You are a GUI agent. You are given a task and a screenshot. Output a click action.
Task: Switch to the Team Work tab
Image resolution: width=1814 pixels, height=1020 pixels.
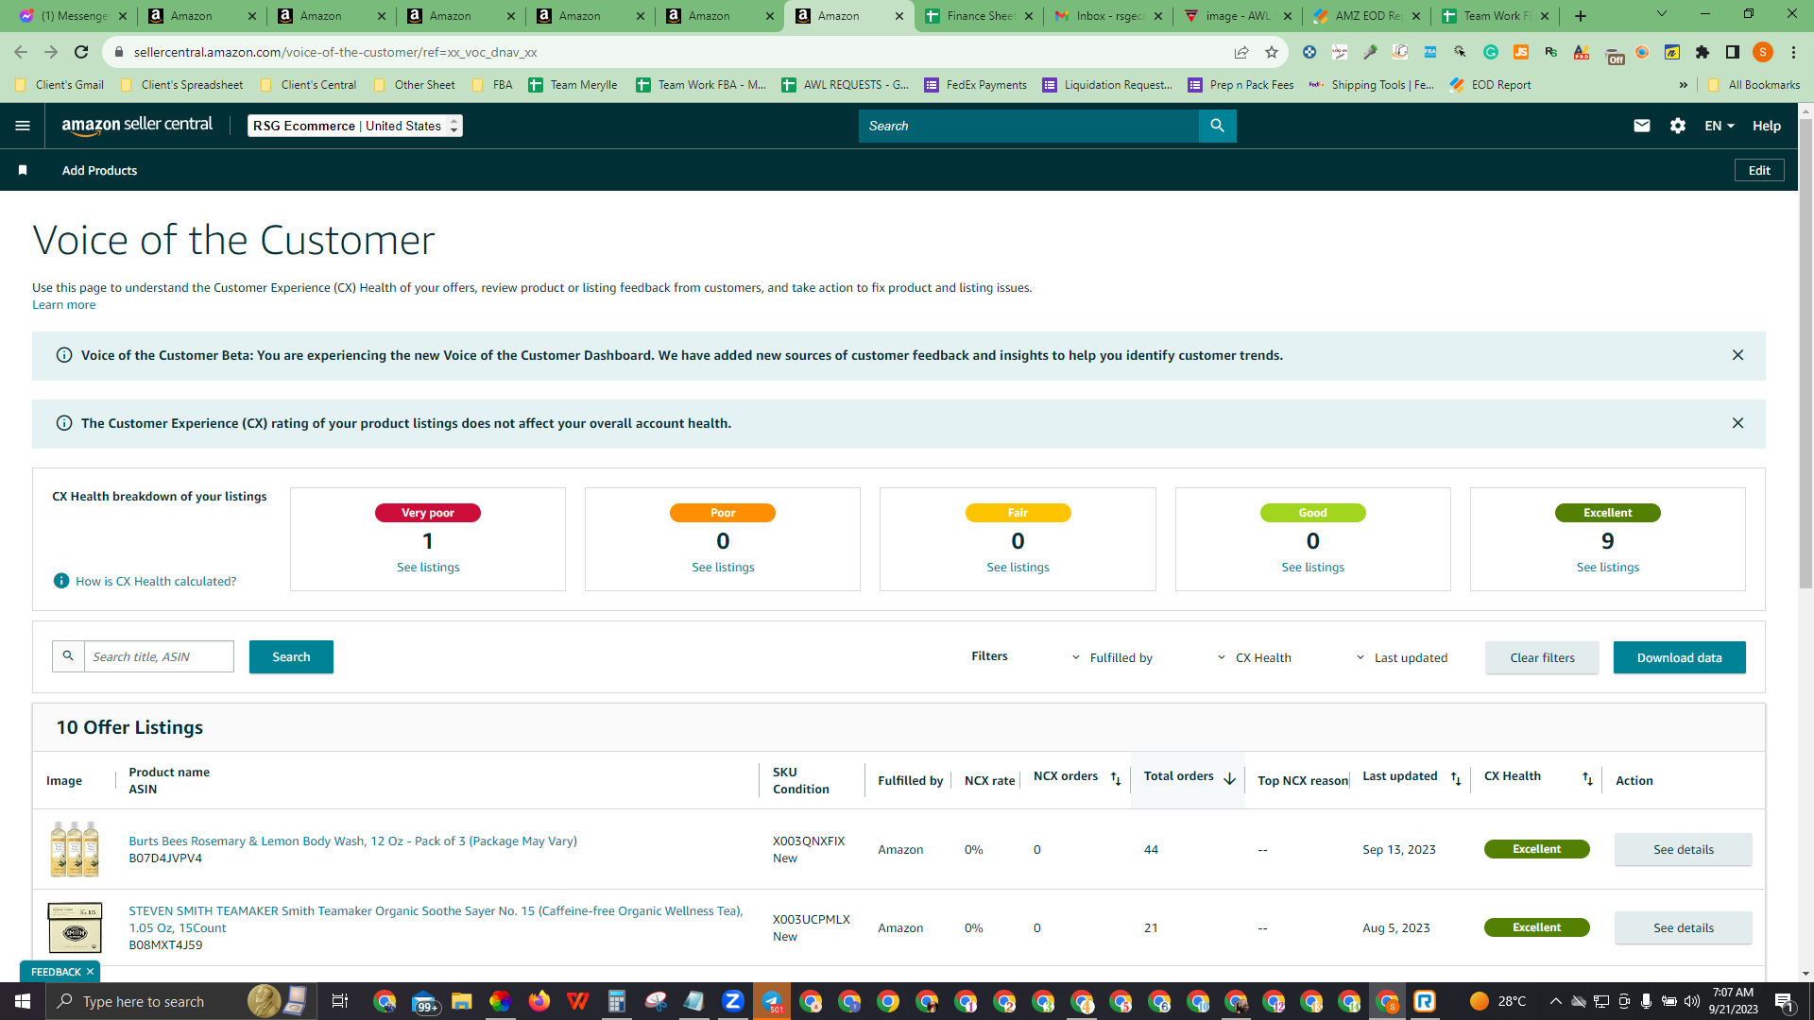tap(1497, 16)
